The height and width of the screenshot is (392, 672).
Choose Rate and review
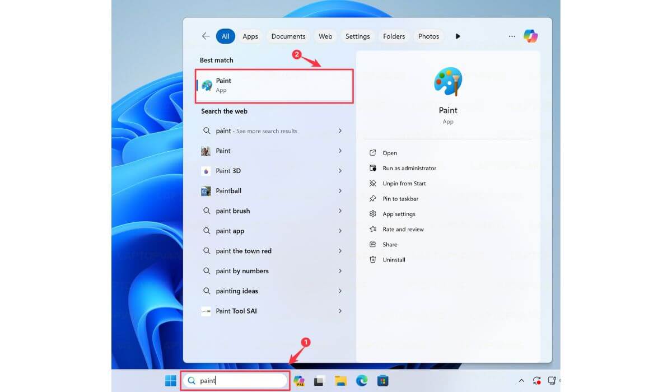[403, 230]
